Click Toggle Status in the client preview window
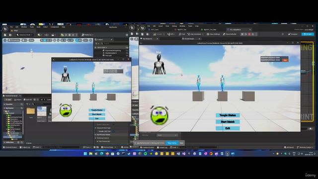The height and width of the screenshot is (179, 318). point(97,110)
